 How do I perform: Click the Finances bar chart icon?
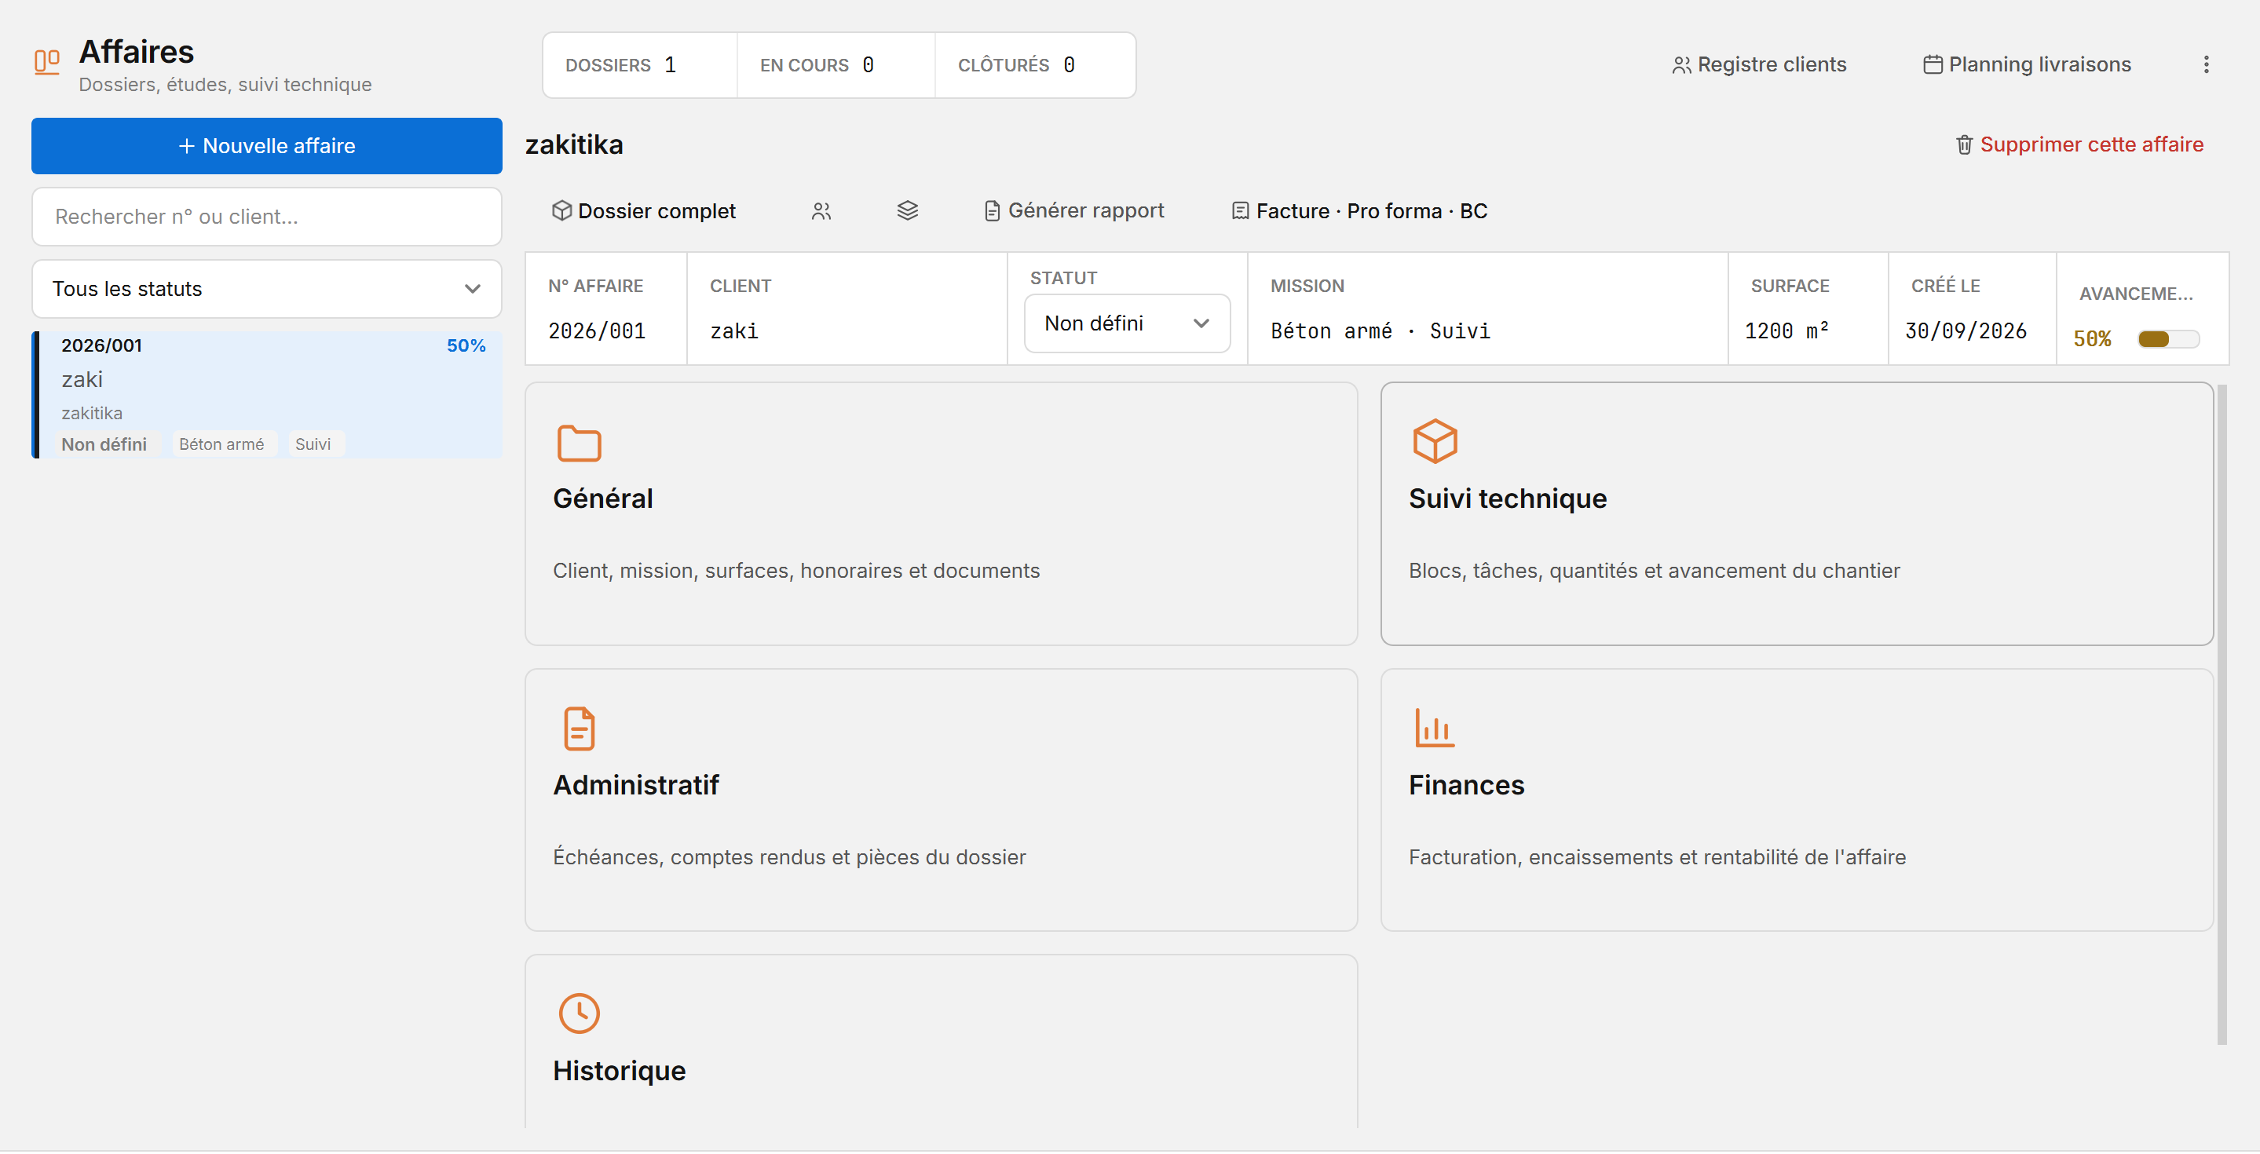tap(1435, 728)
